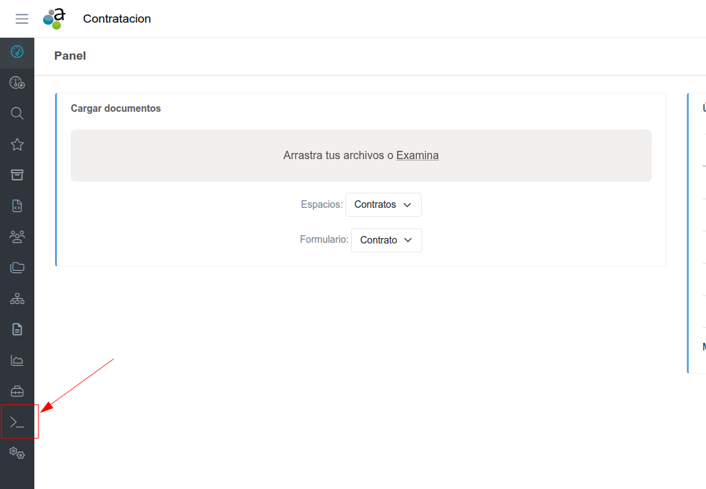The image size is (706, 489).
Task: Open the hamburger menu at top left
Action: [x=22, y=19]
